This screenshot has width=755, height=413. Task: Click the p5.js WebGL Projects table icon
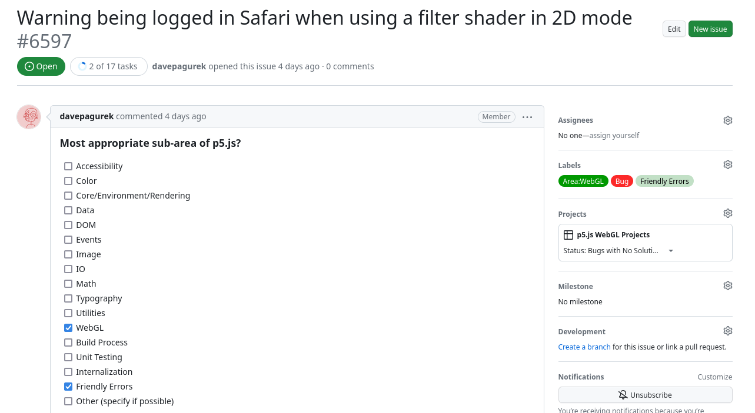click(568, 234)
